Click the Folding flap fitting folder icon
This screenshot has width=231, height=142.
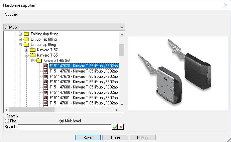point(27,34)
